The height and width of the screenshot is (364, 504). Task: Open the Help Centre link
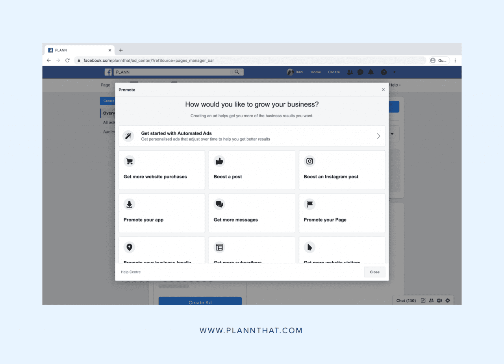tap(131, 272)
